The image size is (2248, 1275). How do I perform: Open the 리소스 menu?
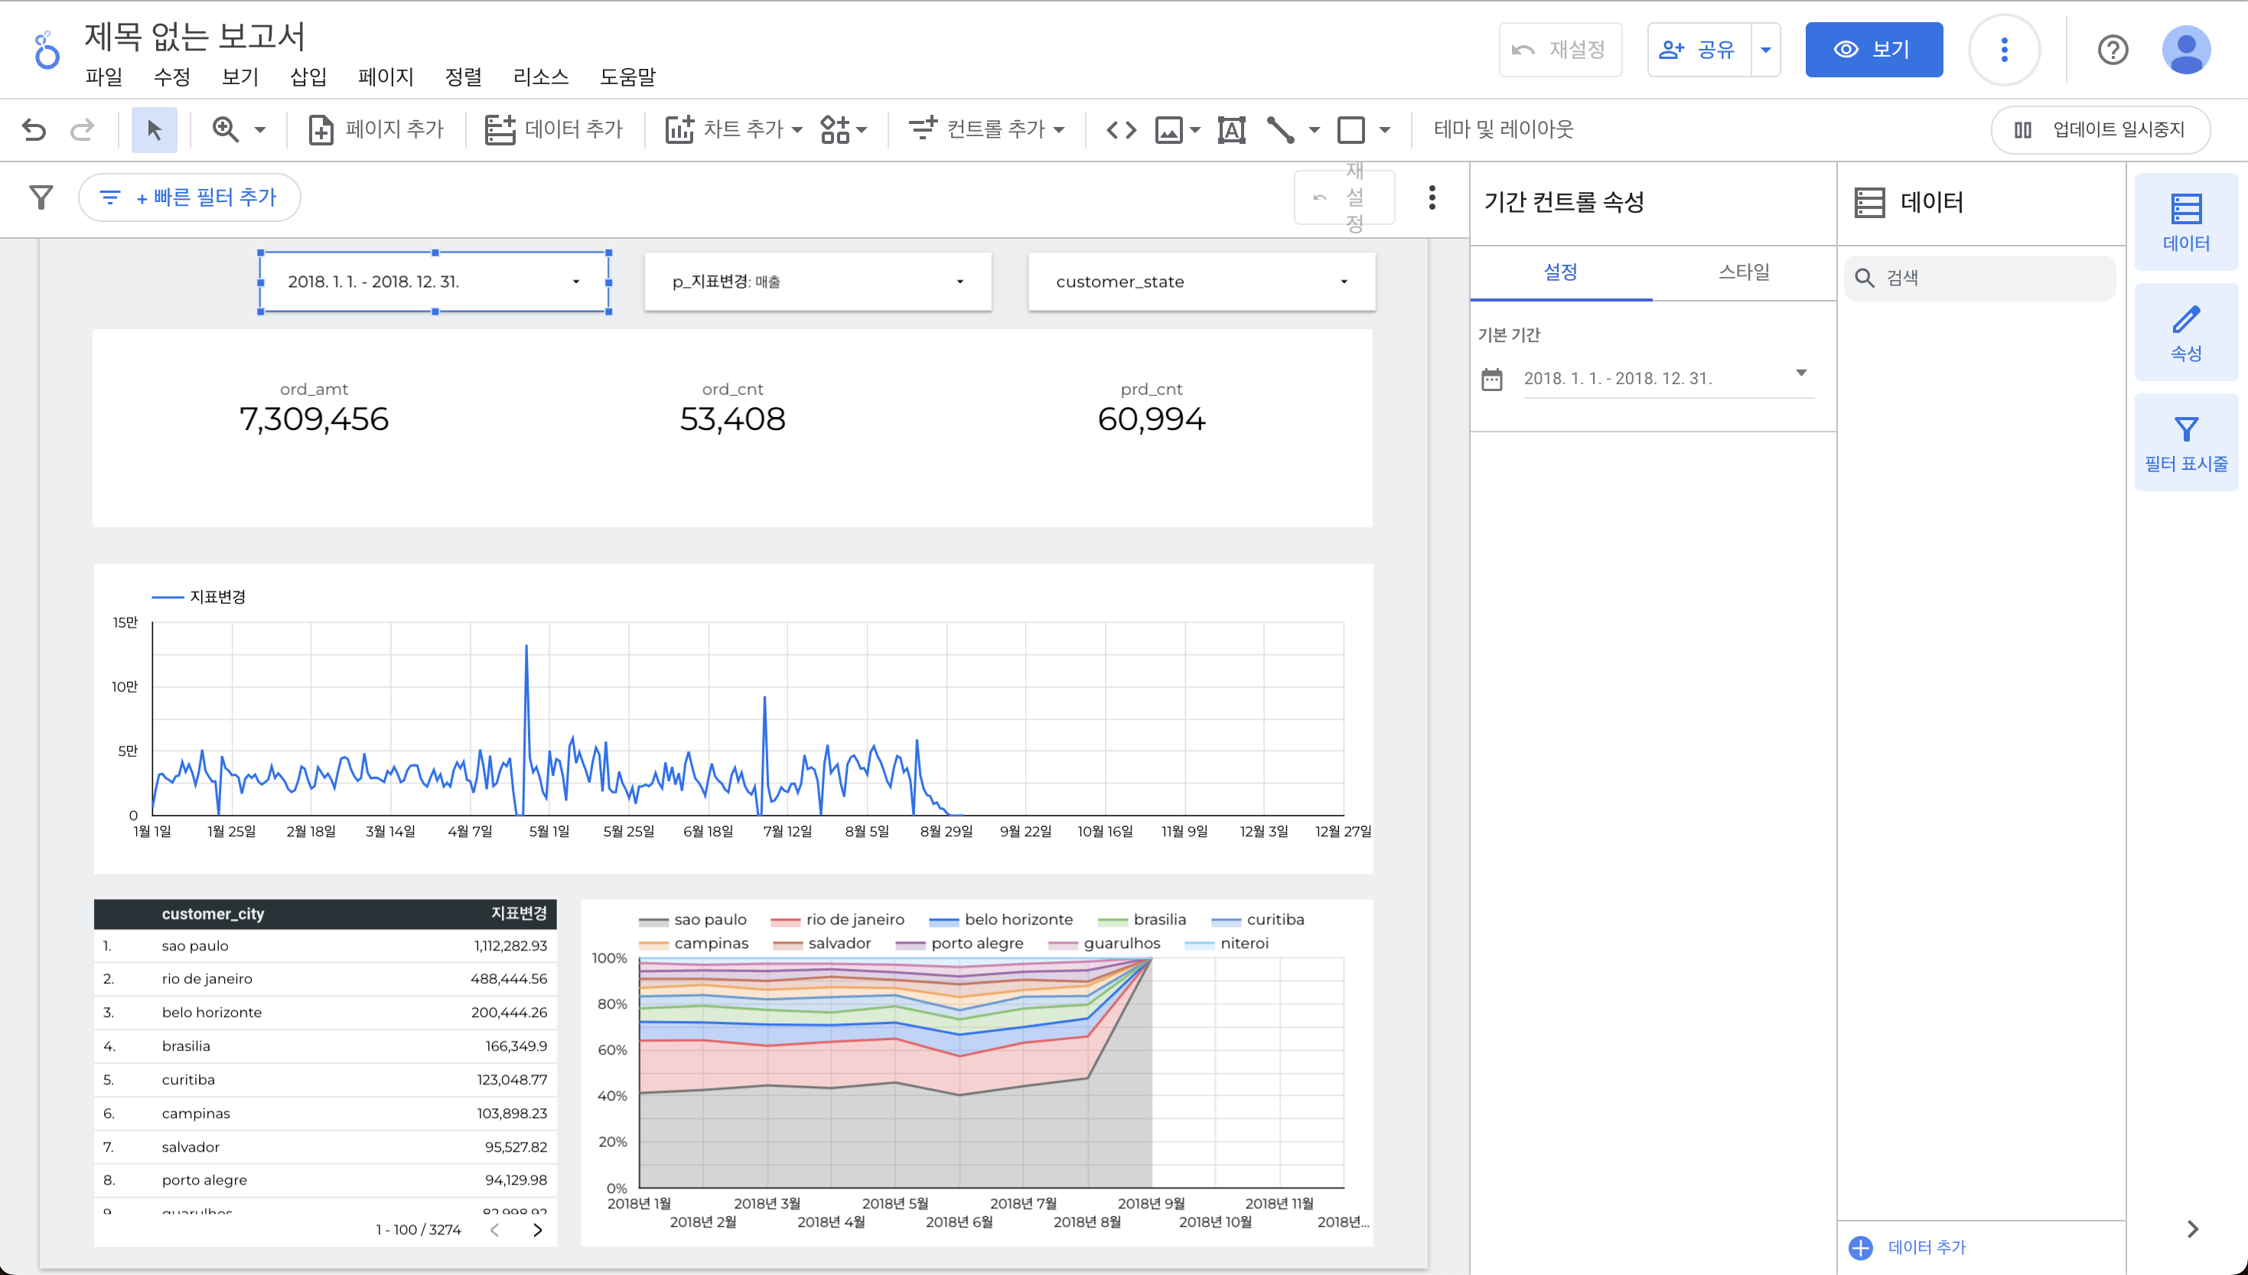pyautogui.click(x=540, y=77)
